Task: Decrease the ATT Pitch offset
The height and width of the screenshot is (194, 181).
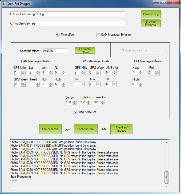Action: 140,86
